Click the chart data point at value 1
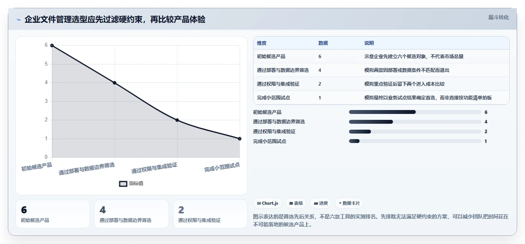 pyautogui.click(x=240, y=139)
